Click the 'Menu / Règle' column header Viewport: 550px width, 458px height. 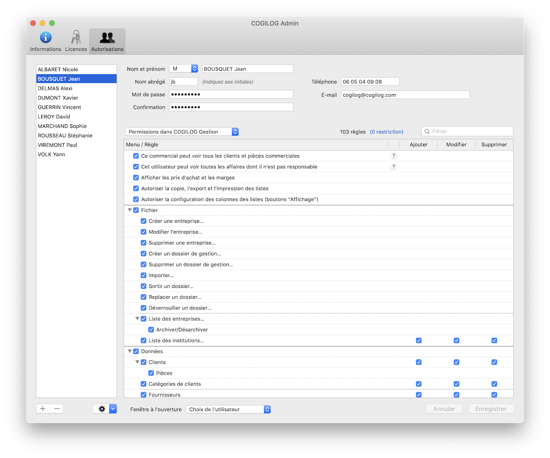tap(256, 144)
